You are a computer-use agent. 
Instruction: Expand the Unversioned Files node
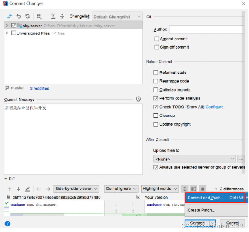(x=7, y=33)
